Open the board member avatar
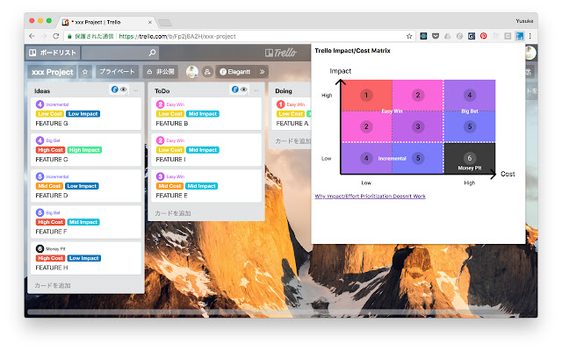This screenshot has height=351, width=562. click(192, 72)
